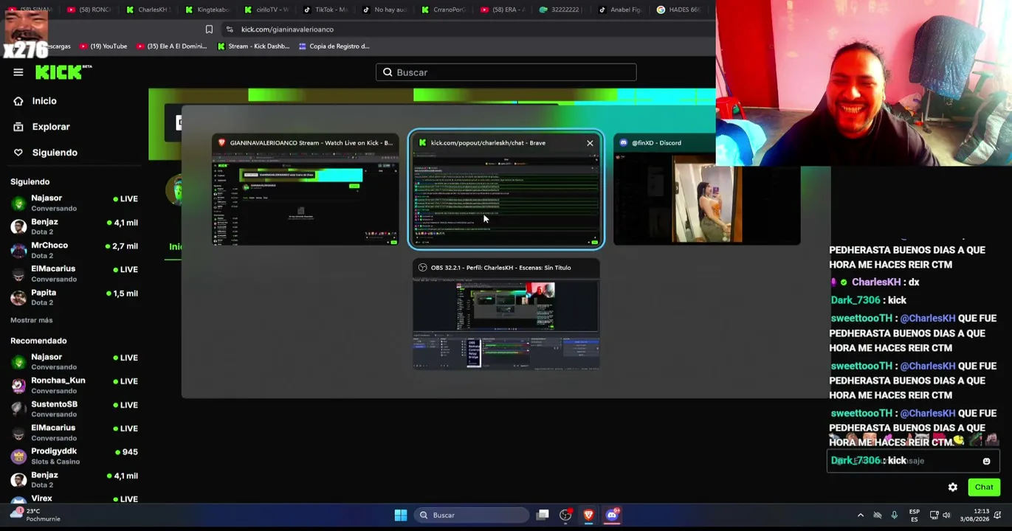Image resolution: width=1012 pixels, height=531 pixels.
Task: Open MrChoco channel under Siguiendo
Action: click(x=74, y=249)
